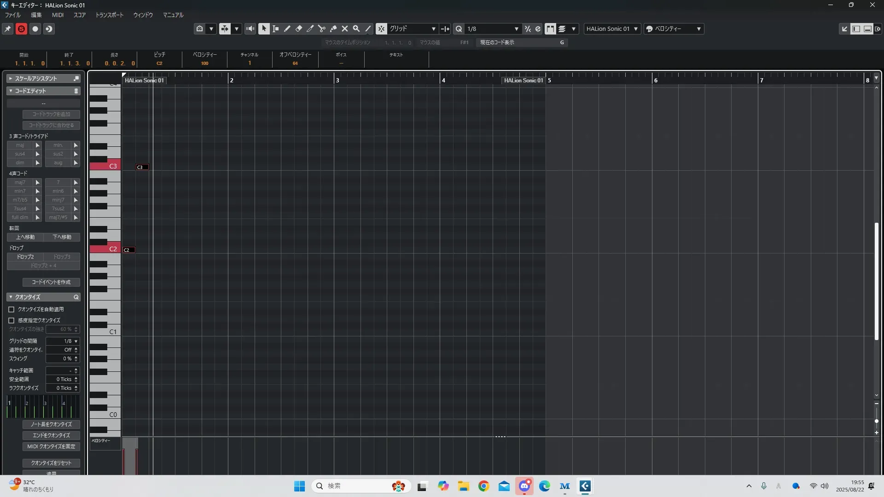Toggle Acoustic Feedback speaker icon

250,29
